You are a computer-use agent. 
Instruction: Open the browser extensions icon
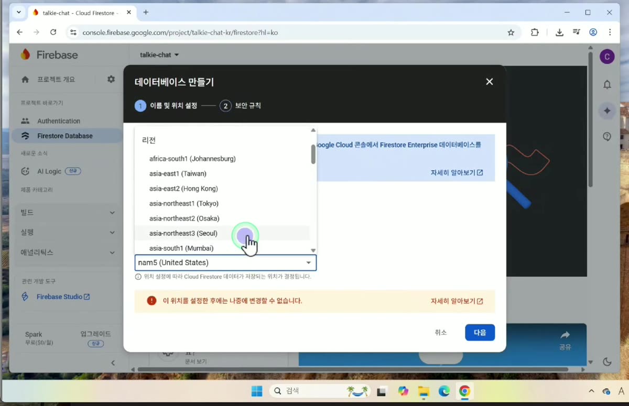click(x=535, y=32)
